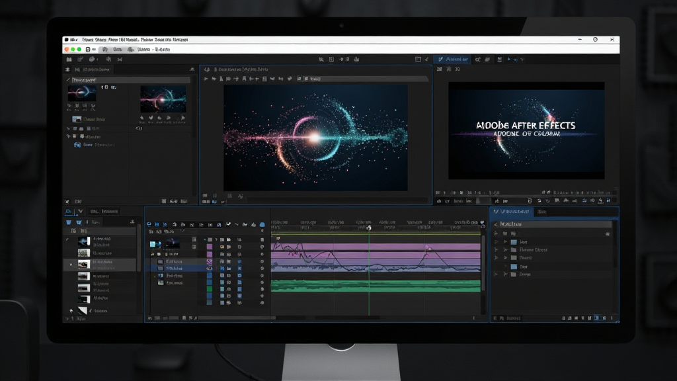Open the chevron dropdown ending the top-right workspace bar

(522, 59)
